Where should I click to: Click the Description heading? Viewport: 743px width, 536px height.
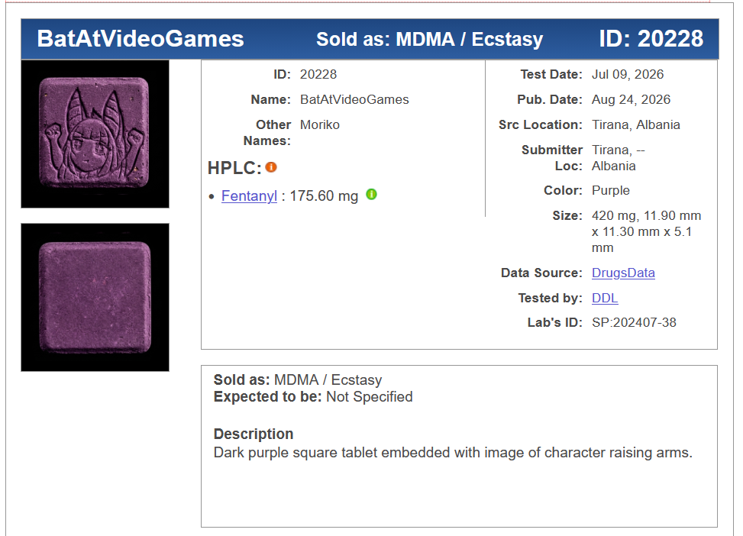(254, 434)
